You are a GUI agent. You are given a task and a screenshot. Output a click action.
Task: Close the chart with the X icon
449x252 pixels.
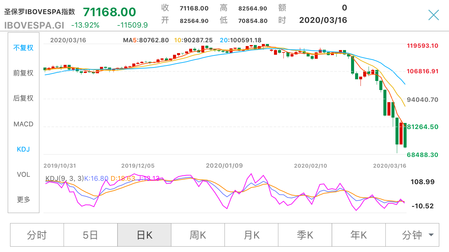[x=434, y=15]
